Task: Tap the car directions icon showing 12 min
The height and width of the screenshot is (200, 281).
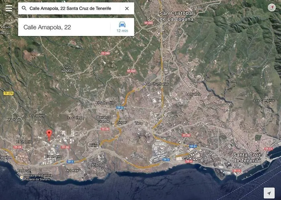Action: [122, 27]
